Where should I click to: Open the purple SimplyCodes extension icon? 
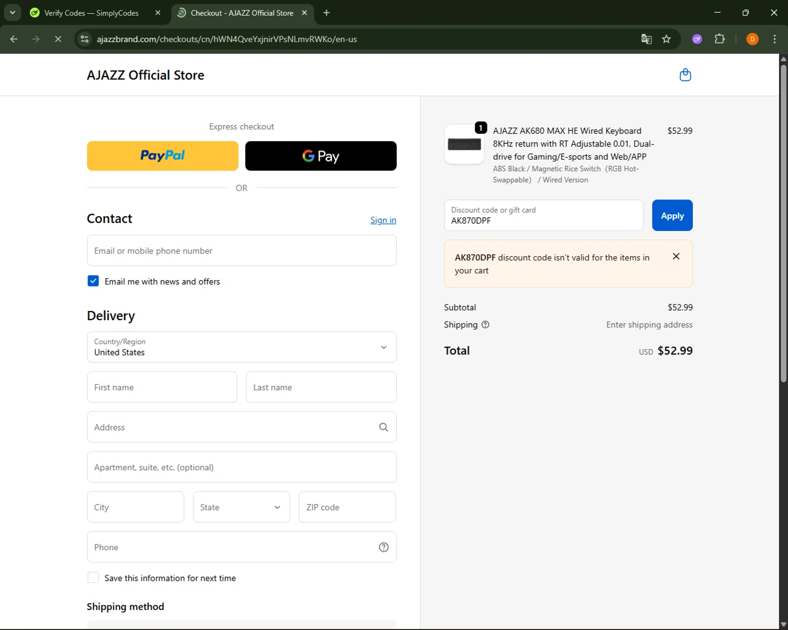click(x=697, y=39)
